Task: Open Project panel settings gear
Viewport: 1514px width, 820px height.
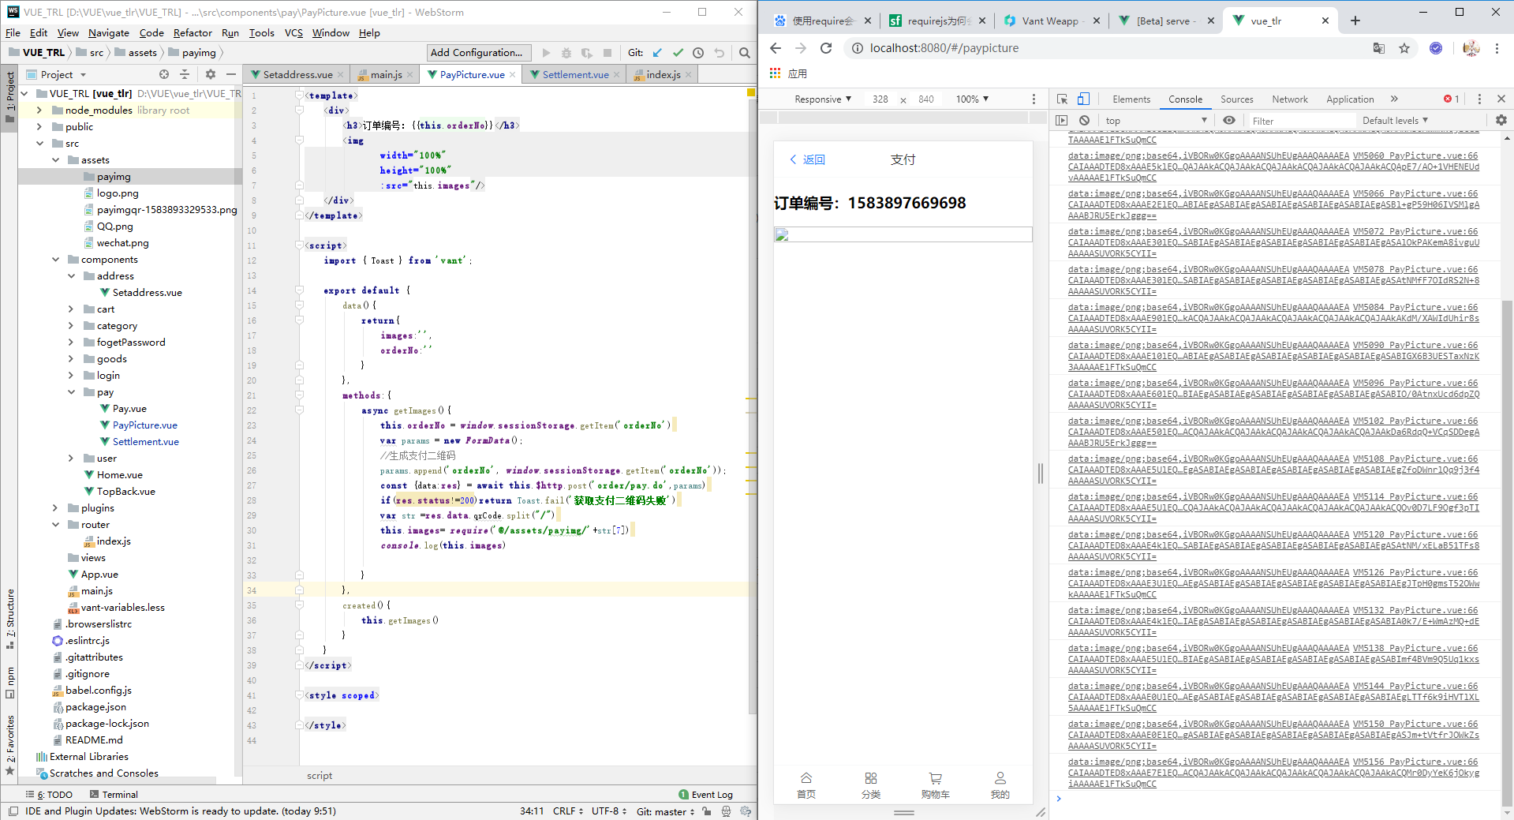Action: (210, 74)
